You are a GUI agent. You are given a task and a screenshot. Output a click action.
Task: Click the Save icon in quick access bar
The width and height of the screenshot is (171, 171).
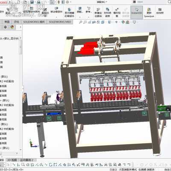[32, 2]
